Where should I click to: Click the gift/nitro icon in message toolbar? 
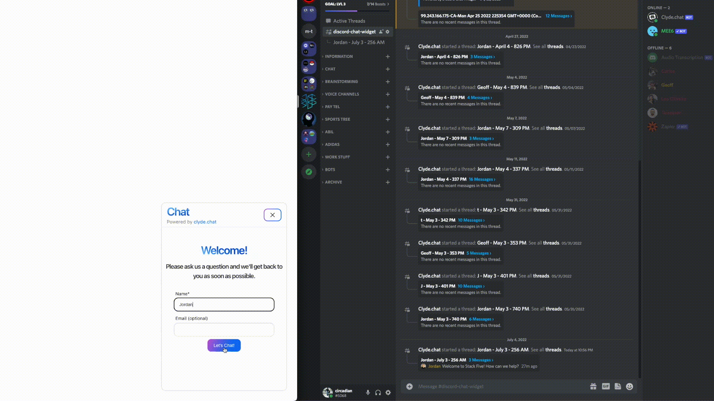[x=593, y=386]
